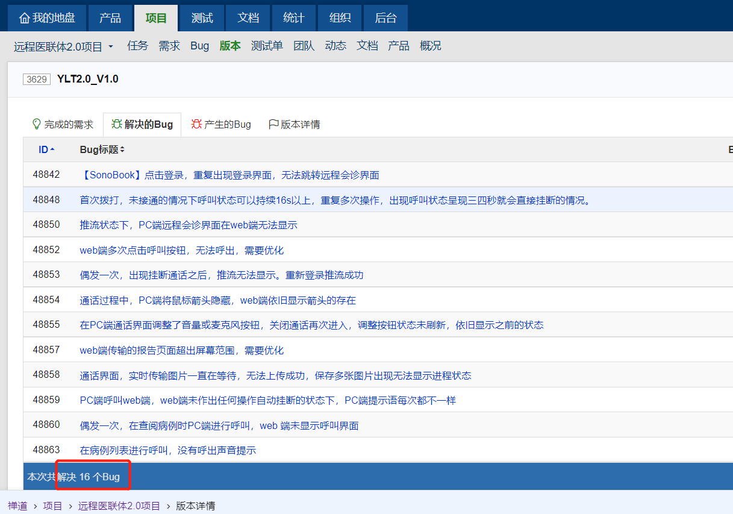Image resolution: width=733 pixels, height=514 pixels.
Task: Open bug 48842 SonoBook login issue
Action: (229, 175)
